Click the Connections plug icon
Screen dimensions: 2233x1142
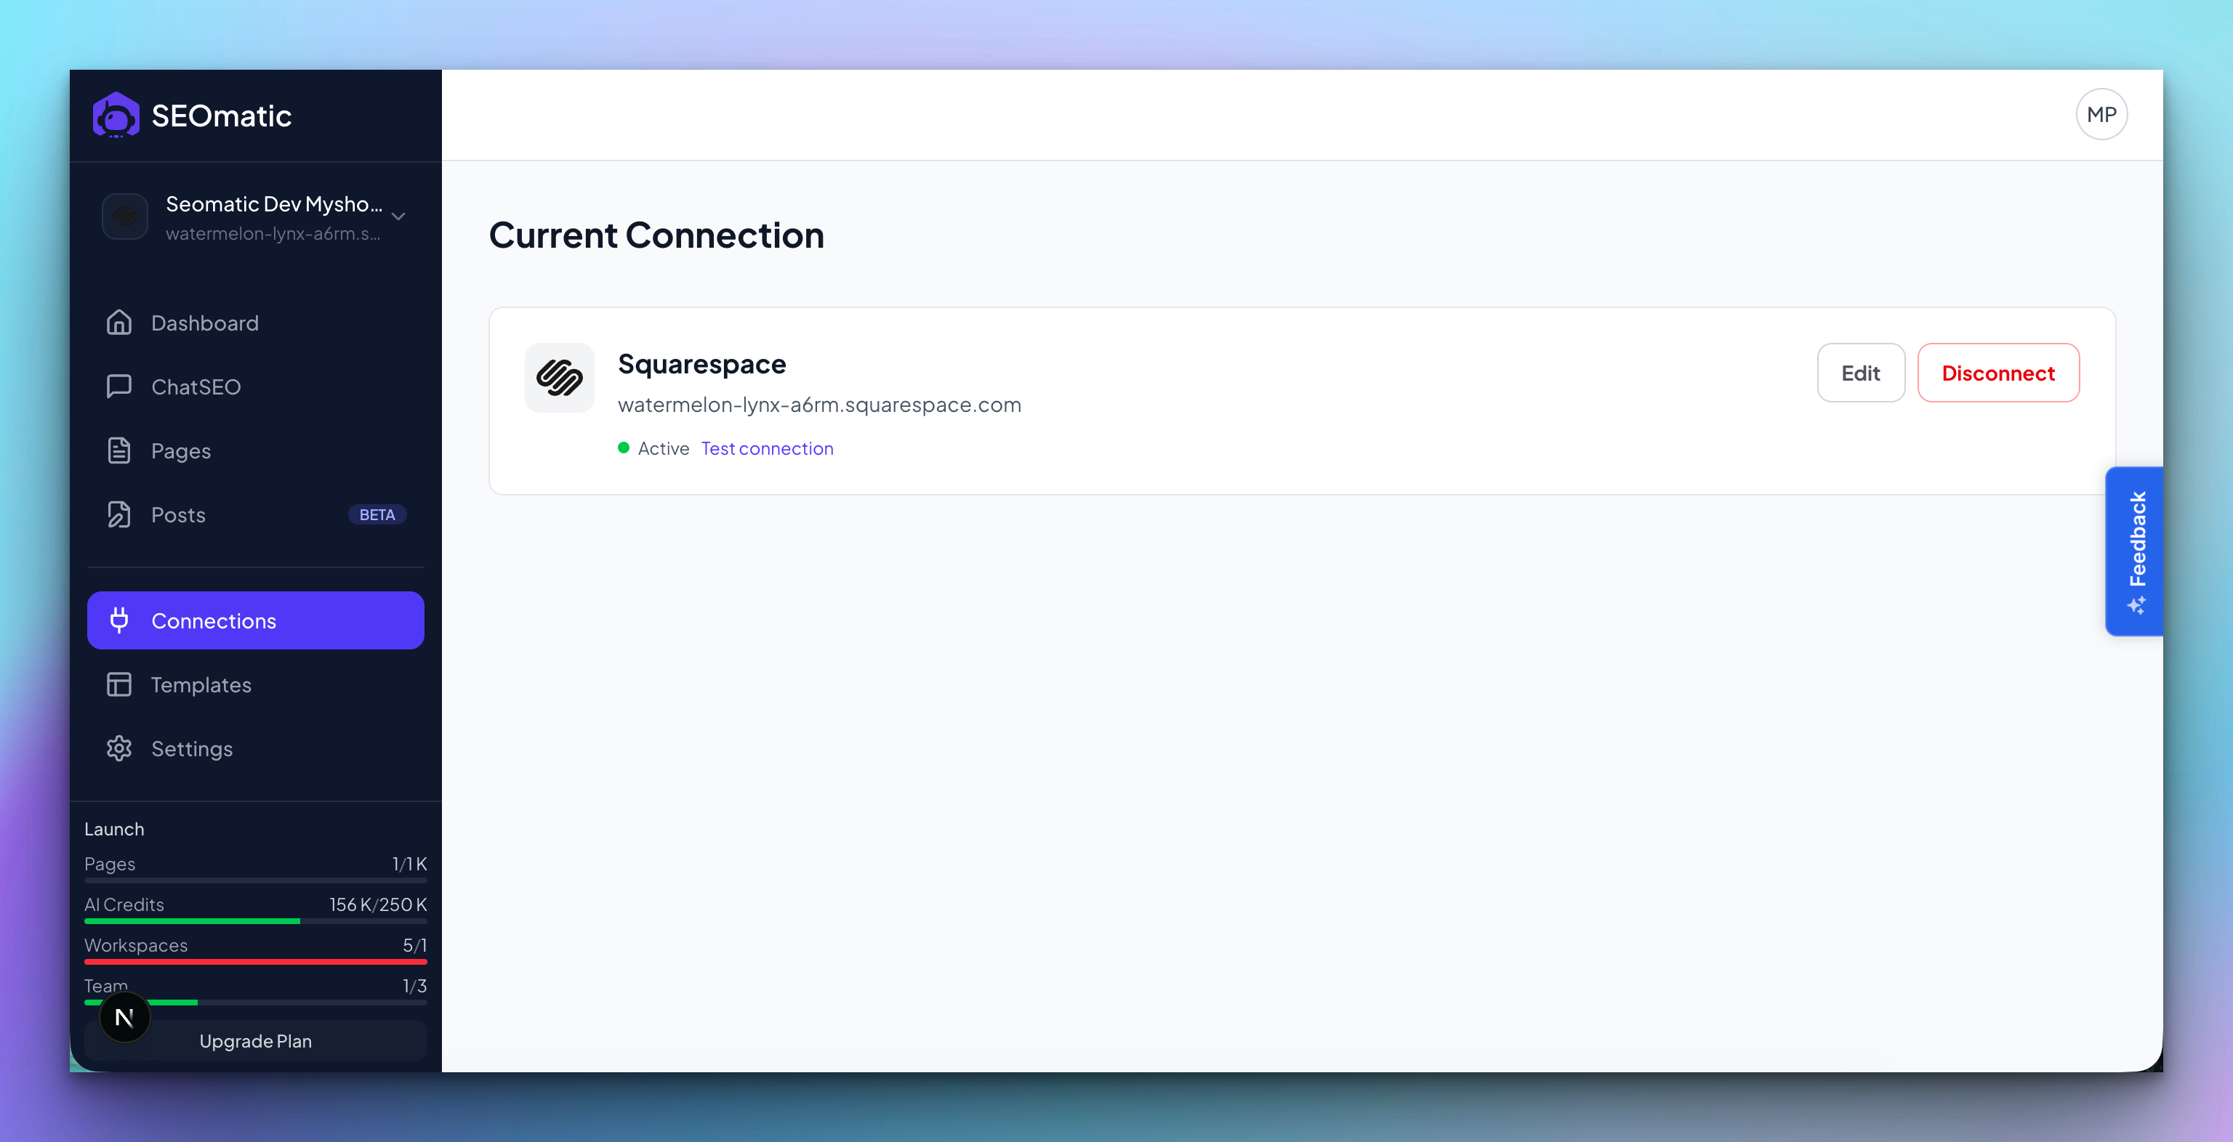pos(118,620)
